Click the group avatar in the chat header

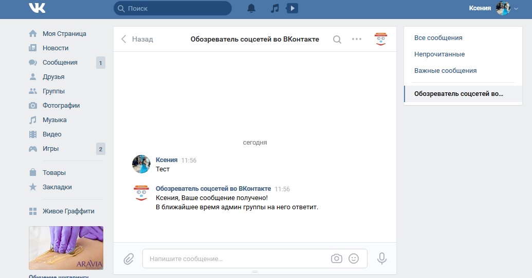coord(381,39)
